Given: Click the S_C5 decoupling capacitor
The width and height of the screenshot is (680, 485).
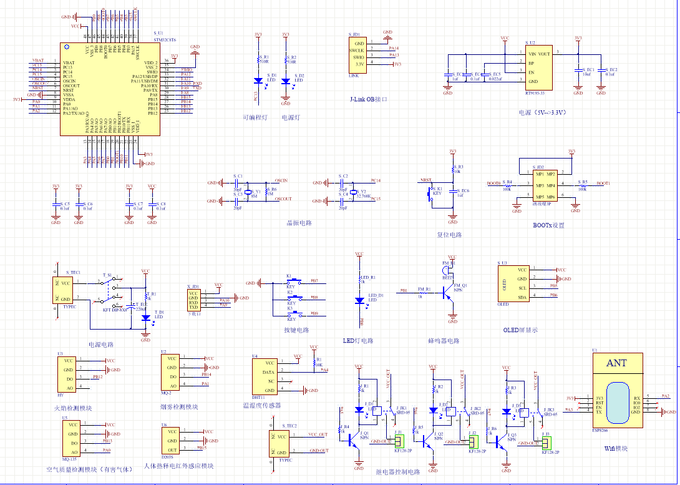Looking at the screenshot, I should pyautogui.click(x=56, y=205).
